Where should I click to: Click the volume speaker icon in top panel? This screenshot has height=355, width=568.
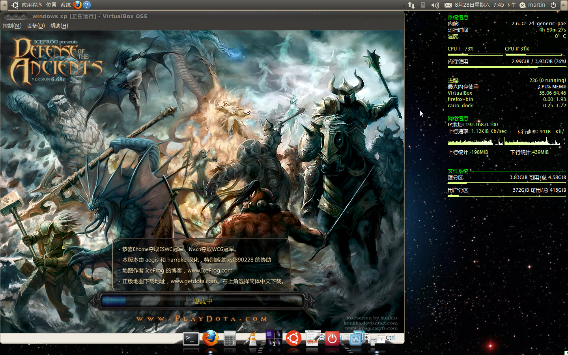435,5
